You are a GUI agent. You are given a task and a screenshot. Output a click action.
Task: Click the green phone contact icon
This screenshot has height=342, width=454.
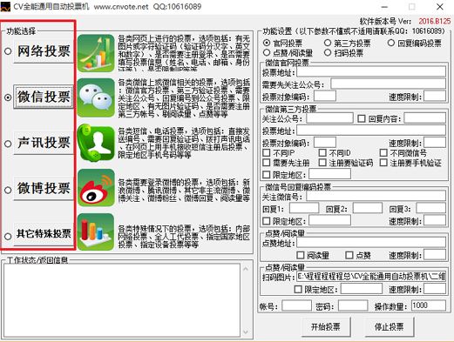coord(96,143)
